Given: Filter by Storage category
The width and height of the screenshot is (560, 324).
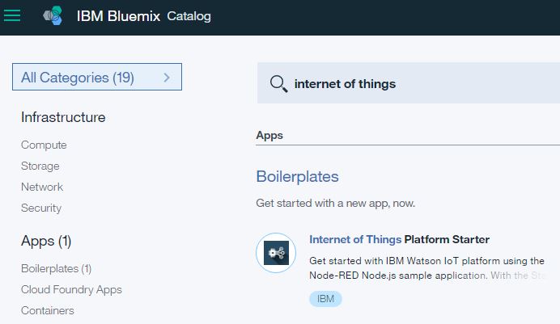Looking at the screenshot, I should tap(40, 166).
